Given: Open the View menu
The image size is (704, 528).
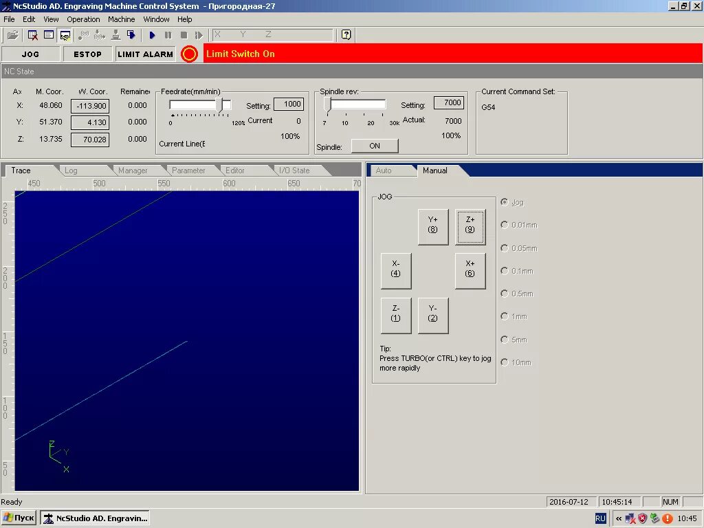Looking at the screenshot, I should coord(51,19).
